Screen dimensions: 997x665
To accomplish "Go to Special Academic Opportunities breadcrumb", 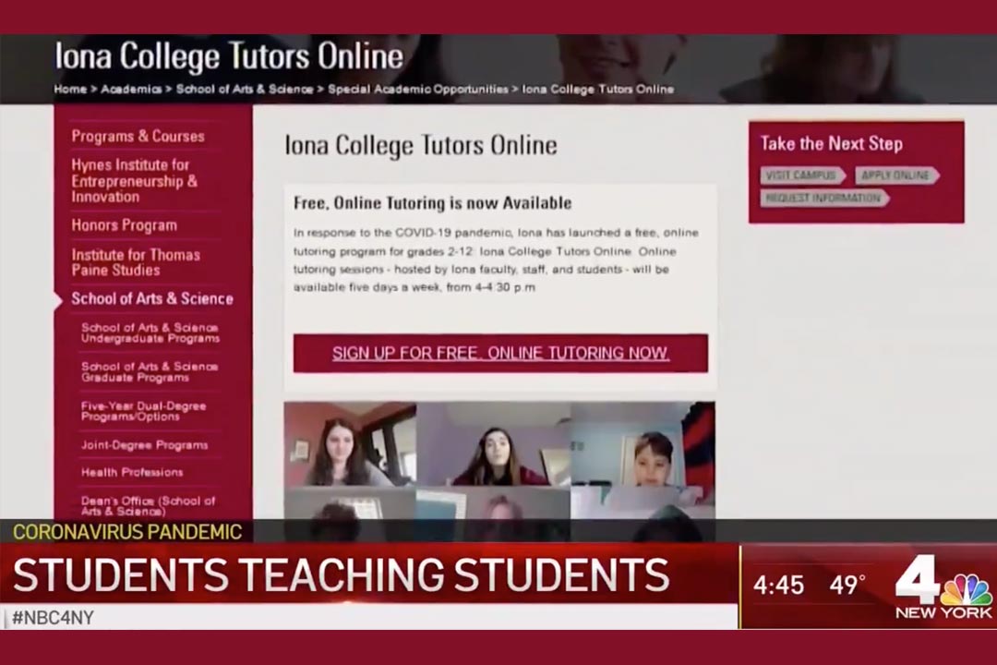I will coord(418,89).
